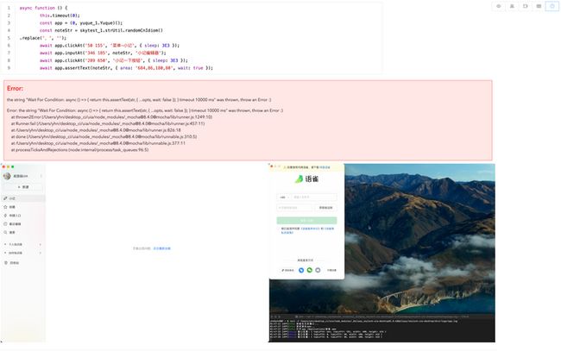Open the +86 country code dropdown
Image resolution: width=561 pixels, height=351 pixels.
coord(283,197)
